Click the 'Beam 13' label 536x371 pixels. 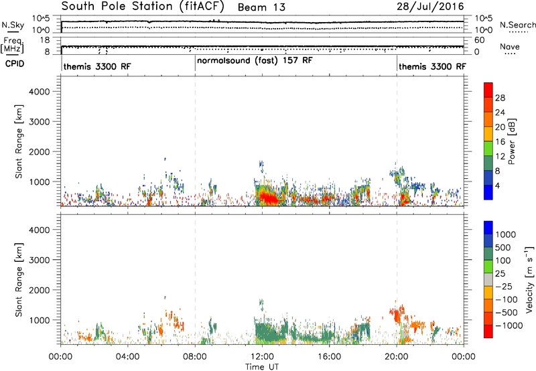tap(261, 7)
